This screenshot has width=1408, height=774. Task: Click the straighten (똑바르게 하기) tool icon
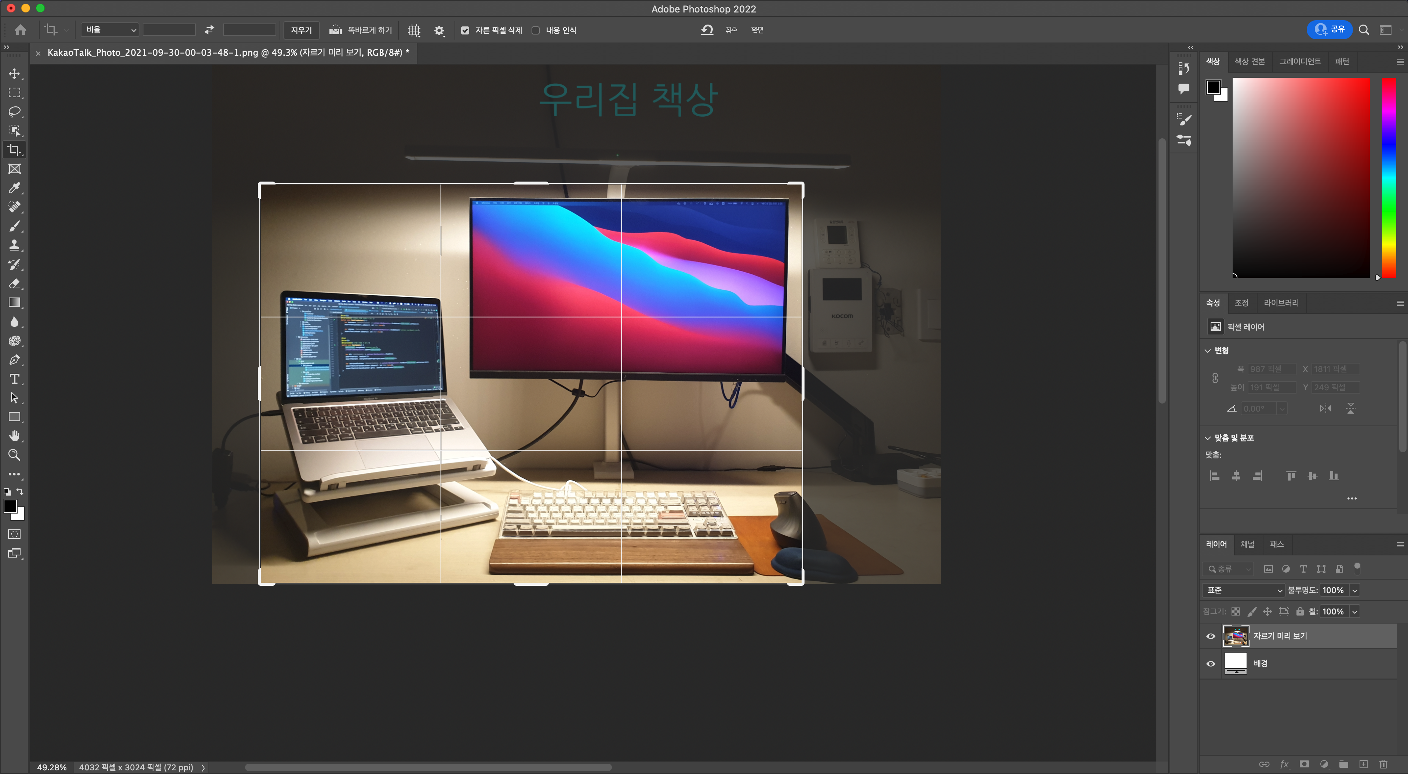[335, 30]
